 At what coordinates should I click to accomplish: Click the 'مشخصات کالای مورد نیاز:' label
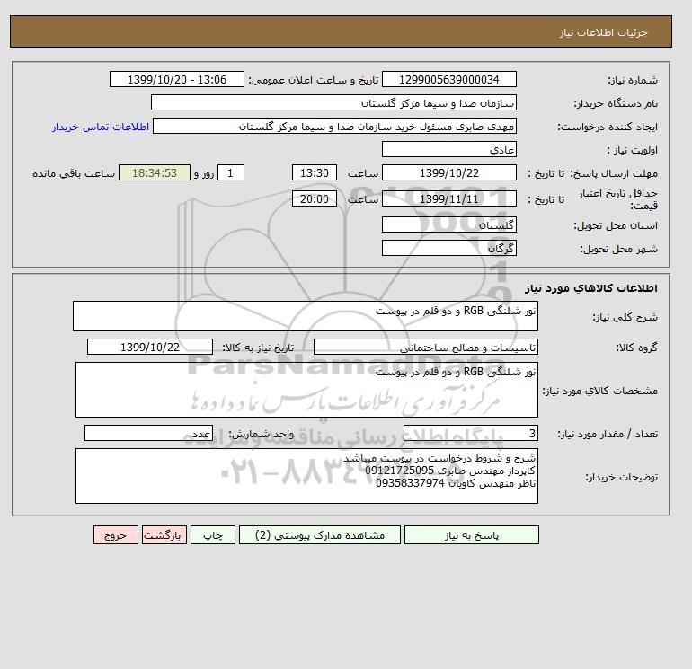pyautogui.click(x=600, y=391)
